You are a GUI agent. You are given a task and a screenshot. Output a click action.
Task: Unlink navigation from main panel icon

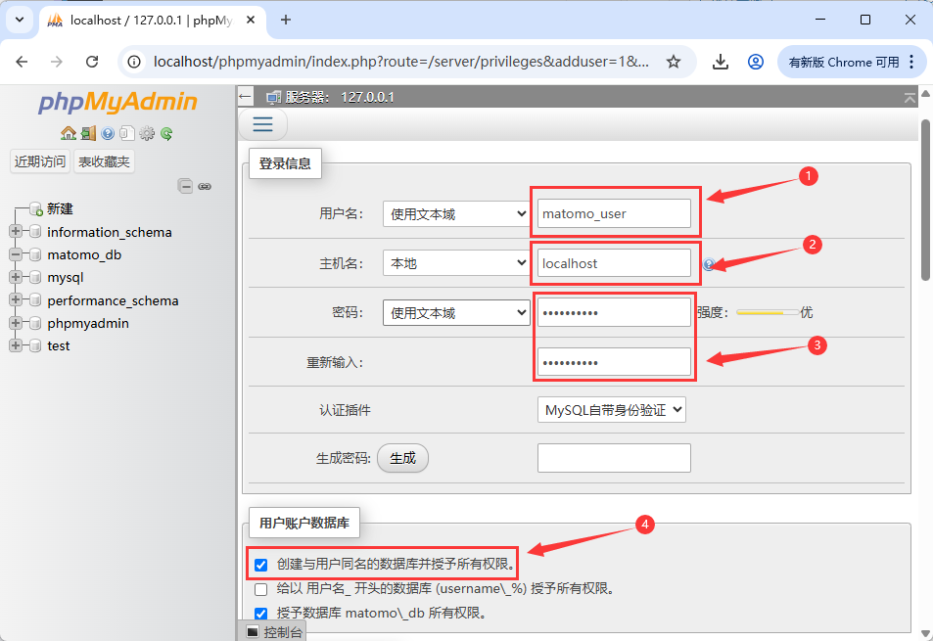click(x=205, y=187)
